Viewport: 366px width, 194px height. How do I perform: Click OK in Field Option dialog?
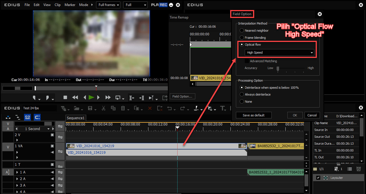pyautogui.click(x=295, y=115)
